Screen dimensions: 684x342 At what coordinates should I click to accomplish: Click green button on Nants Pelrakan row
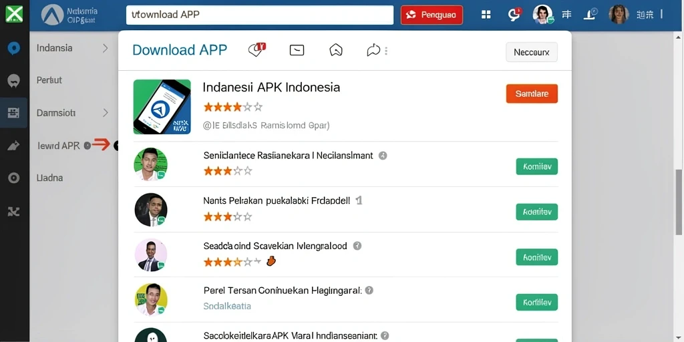(x=536, y=212)
